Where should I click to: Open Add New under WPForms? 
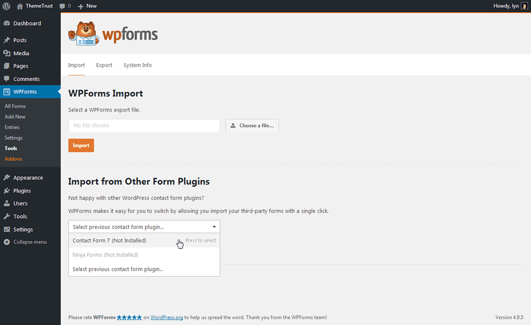[15, 116]
